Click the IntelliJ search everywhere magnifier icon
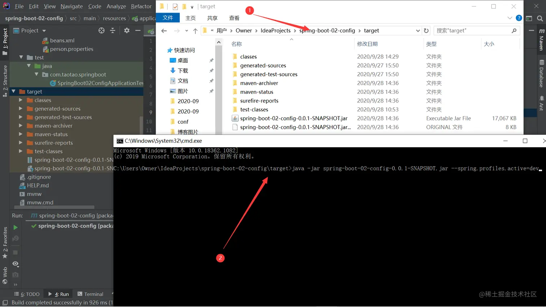 [540, 18]
